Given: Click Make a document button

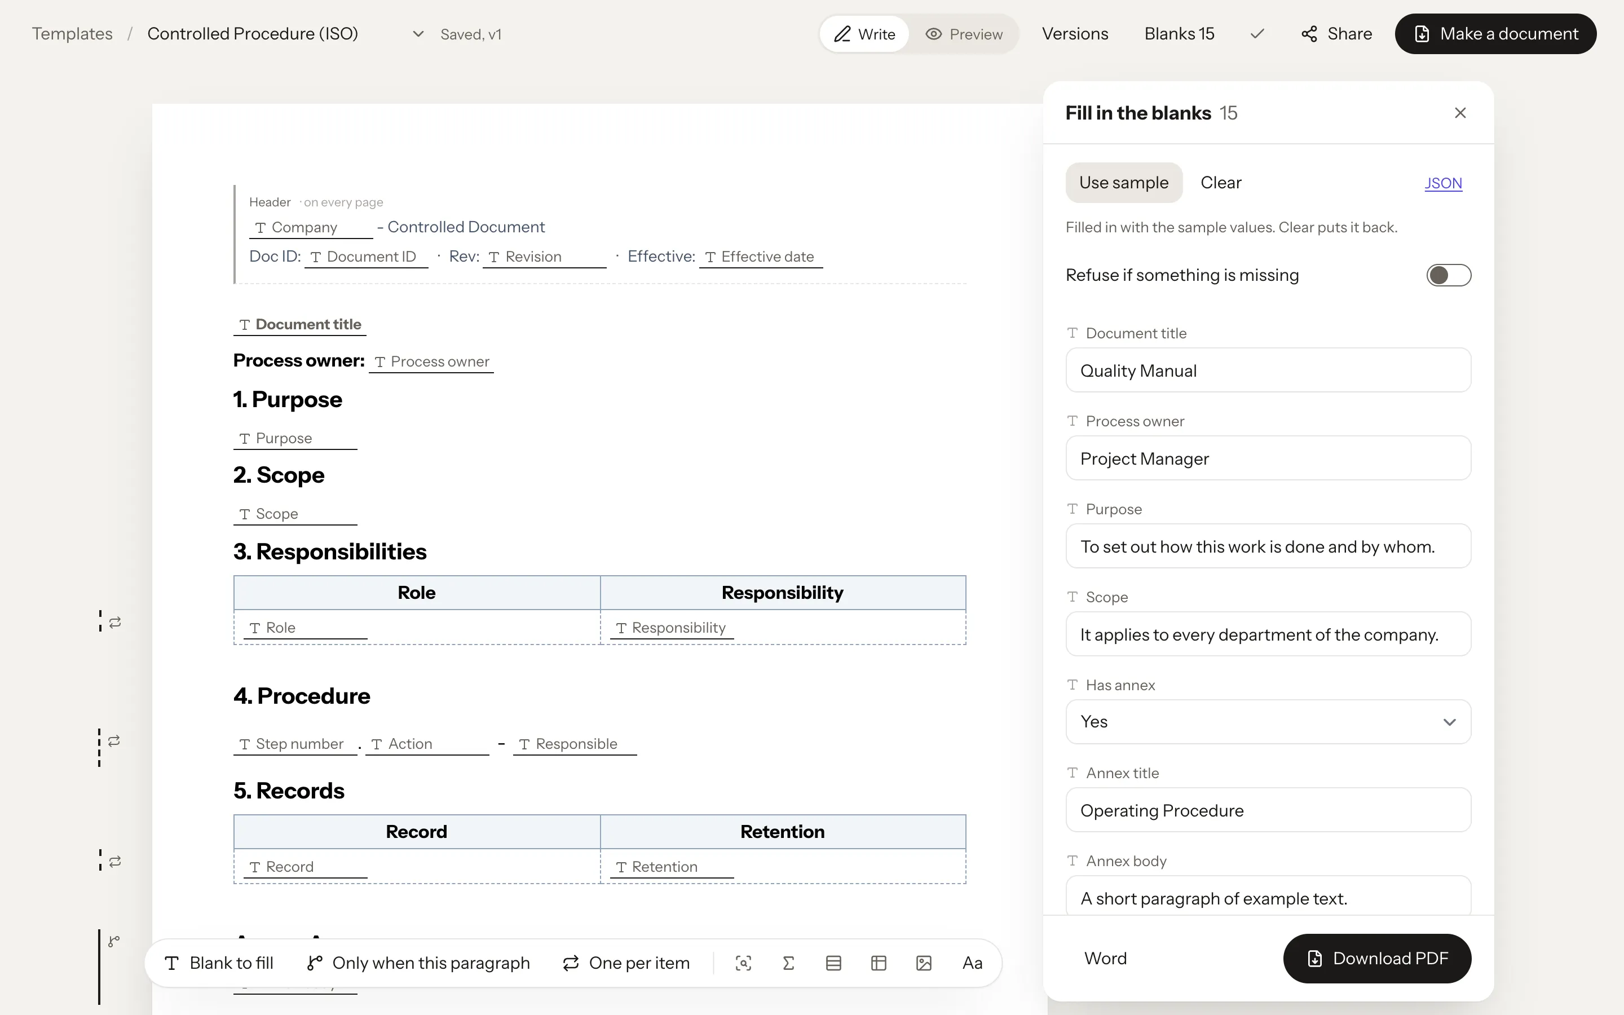Looking at the screenshot, I should click(x=1495, y=34).
